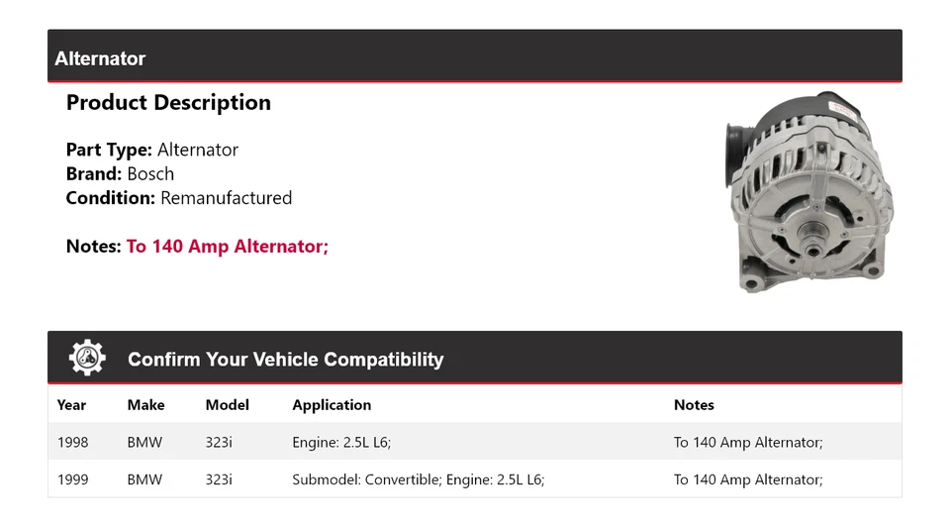Viewport: 950px width, 527px height.
Task: Click the Submodel: Convertible application cell
Action: tap(418, 479)
